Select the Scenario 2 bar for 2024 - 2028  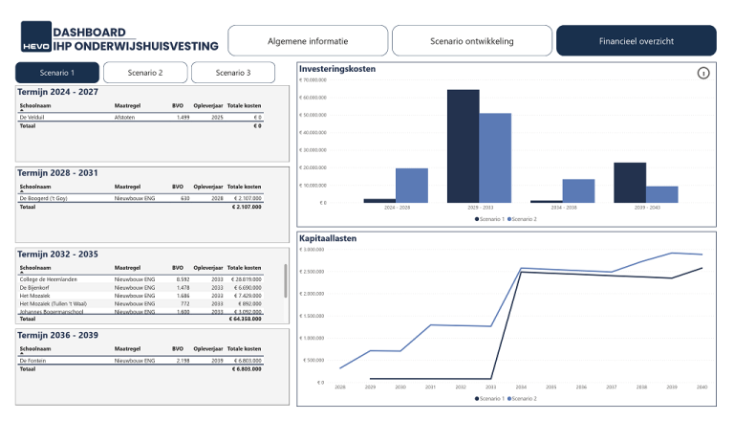pos(412,186)
